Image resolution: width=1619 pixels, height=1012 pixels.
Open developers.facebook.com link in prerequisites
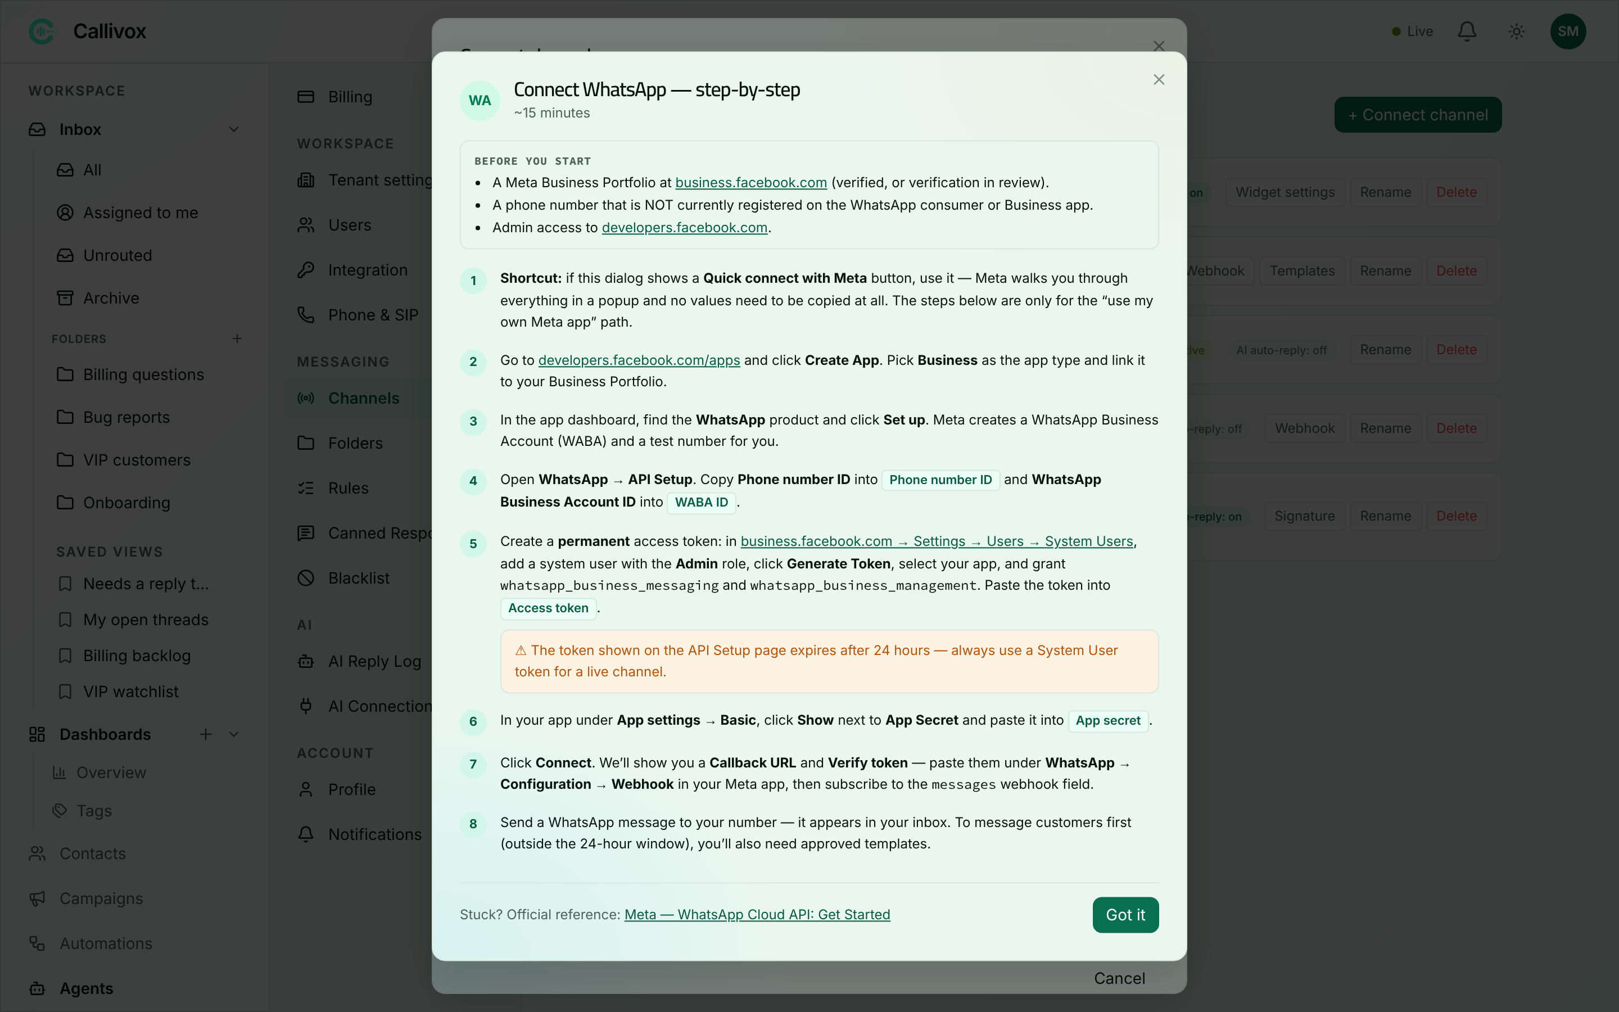684,228
